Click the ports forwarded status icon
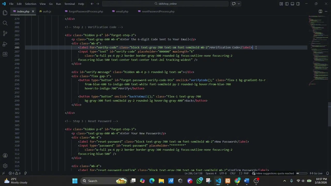This screenshot has width=331, height=186. [26, 173]
